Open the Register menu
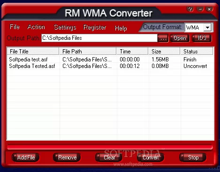This screenshot has width=220, height=172. point(95,27)
